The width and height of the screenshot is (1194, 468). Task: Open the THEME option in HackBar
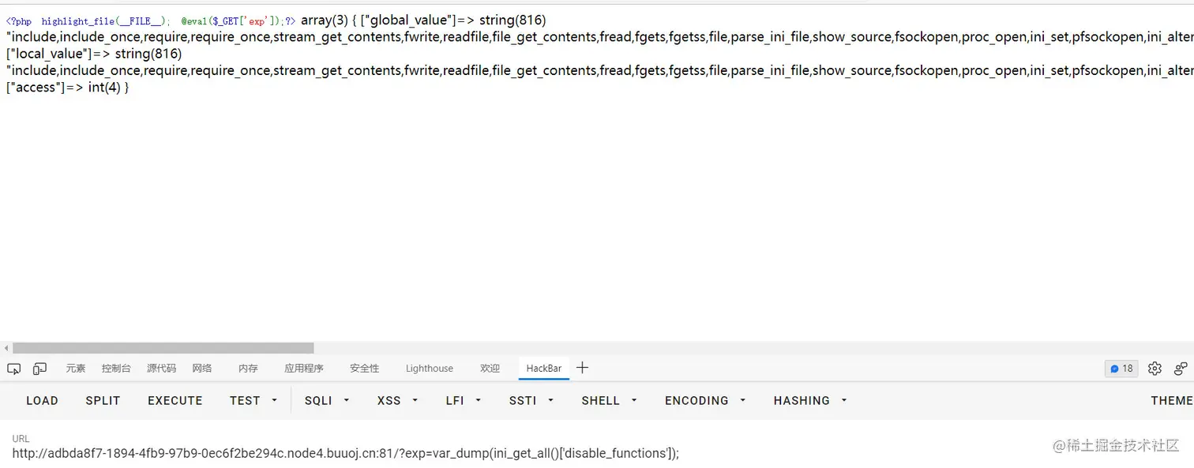pos(1172,401)
